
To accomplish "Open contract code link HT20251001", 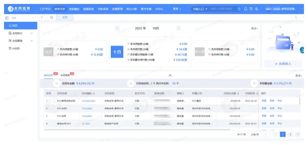I will 89,101.
